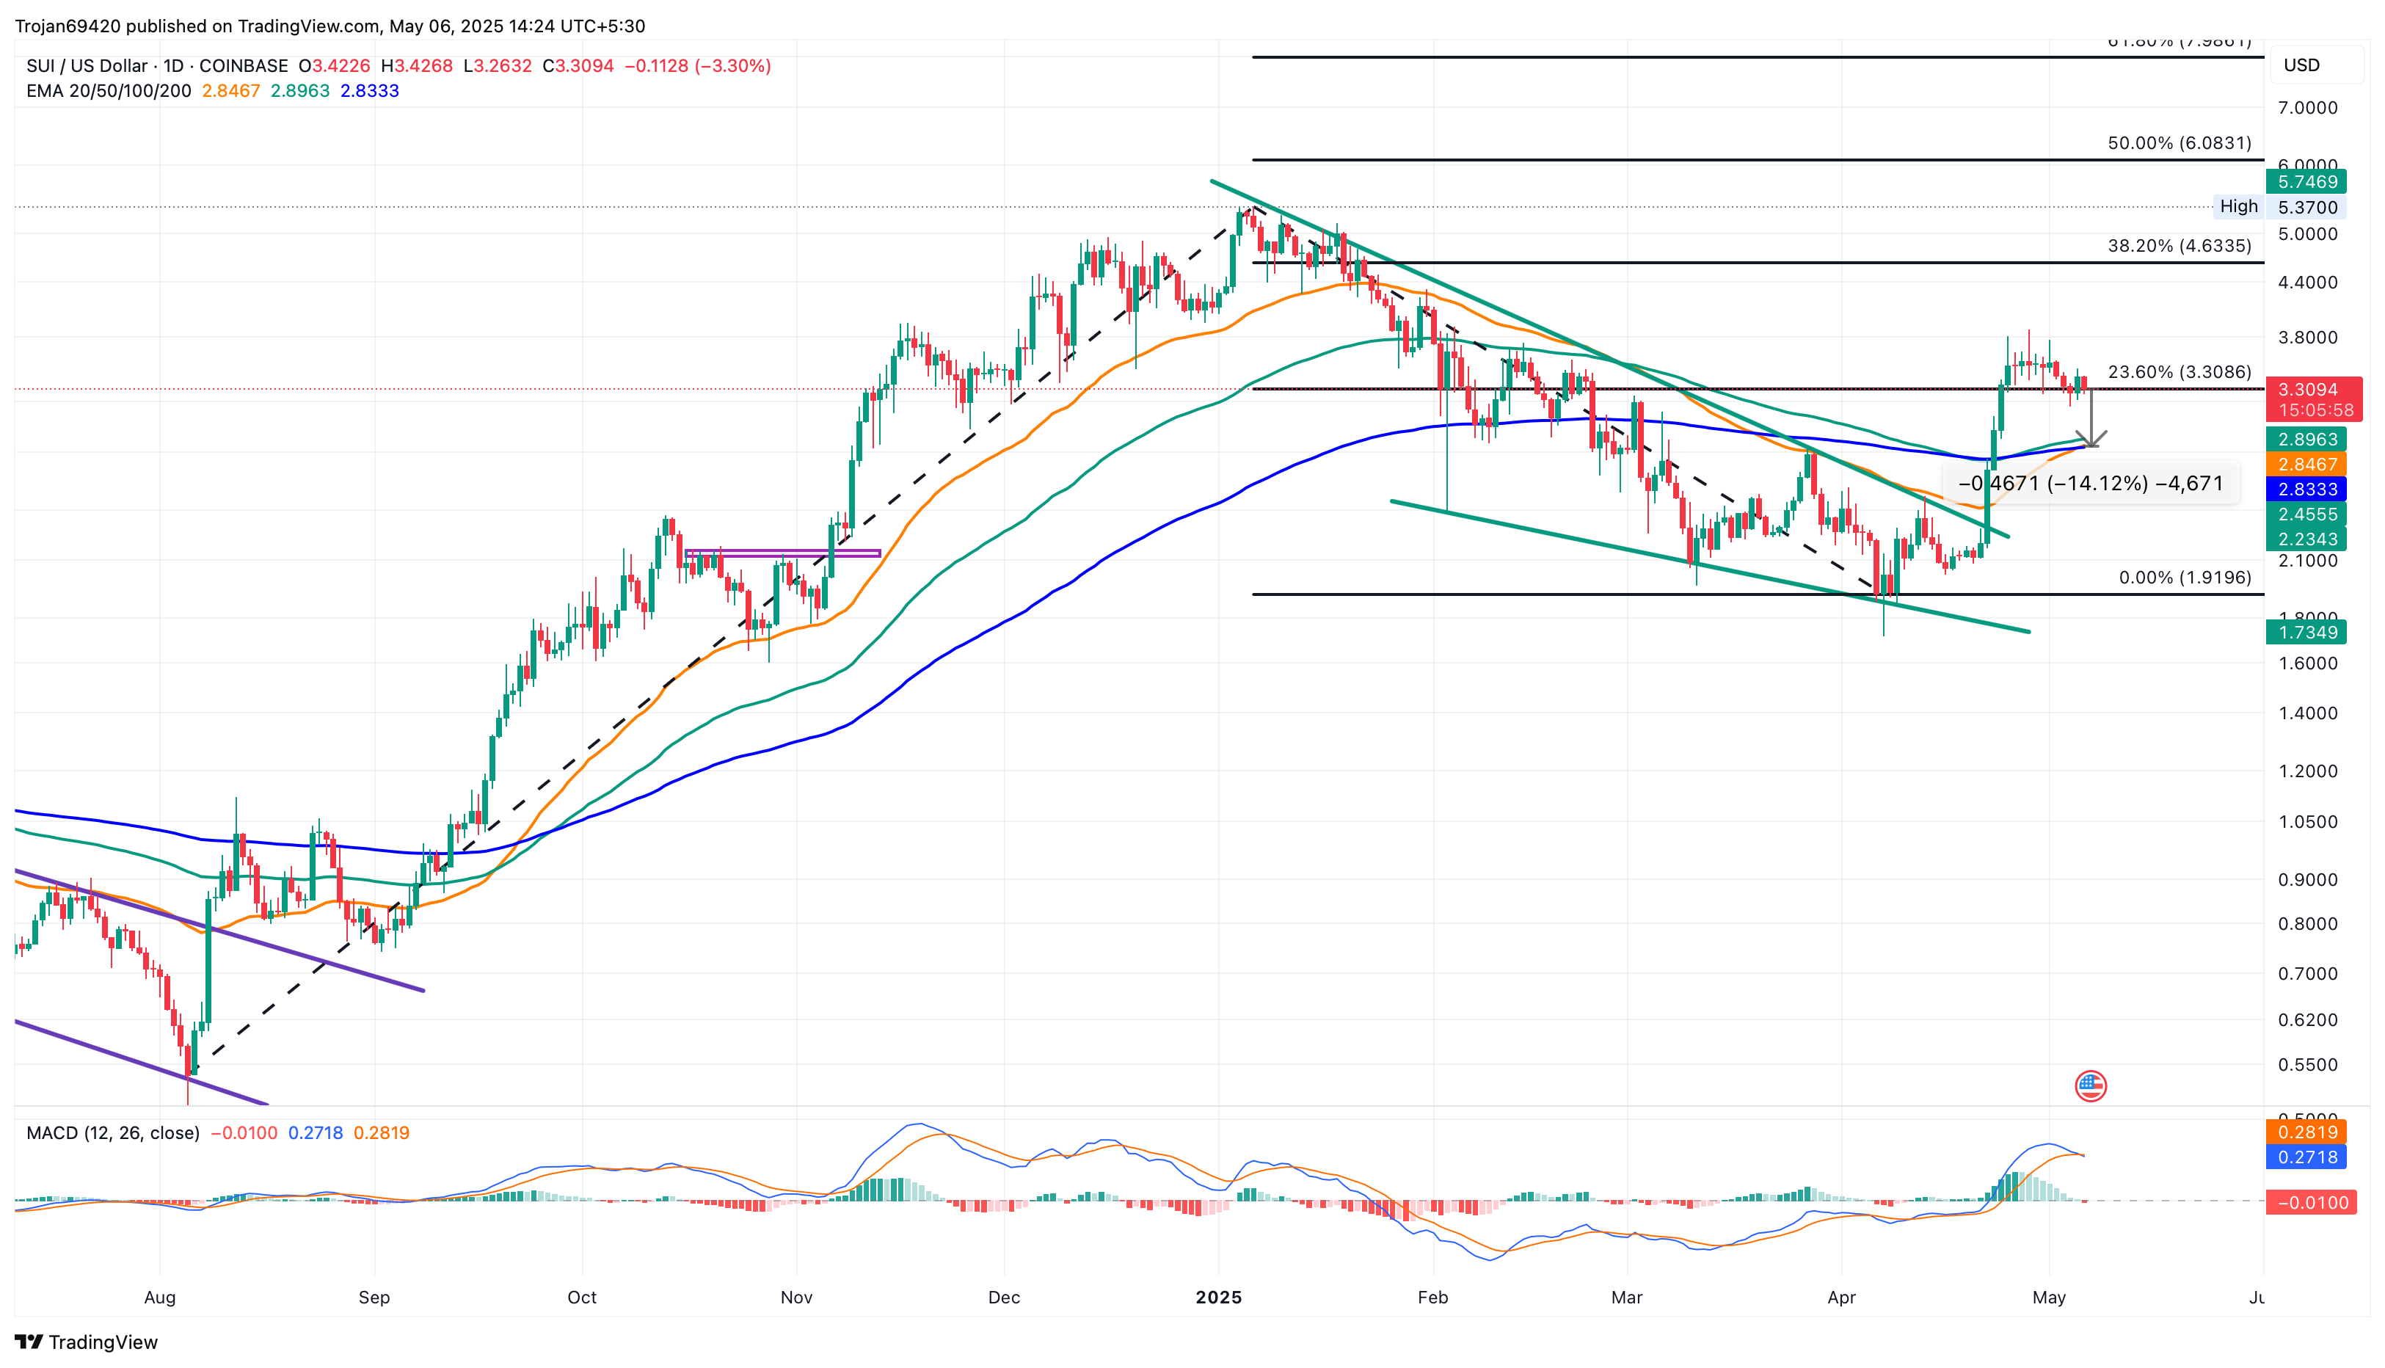Click the 2025 label on time axis

pyautogui.click(x=1218, y=1298)
